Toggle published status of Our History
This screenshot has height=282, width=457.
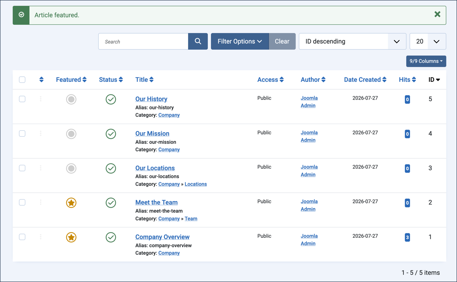click(x=111, y=99)
